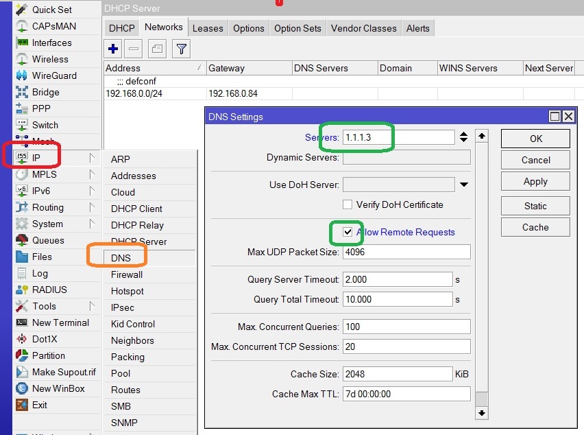Click the Cache Size input field
Screen dimensions: 584x435
[x=397, y=374]
